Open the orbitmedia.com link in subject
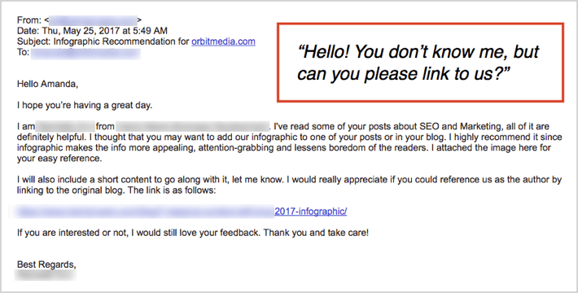This screenshot has width=578, height=293. coord(223,42)
